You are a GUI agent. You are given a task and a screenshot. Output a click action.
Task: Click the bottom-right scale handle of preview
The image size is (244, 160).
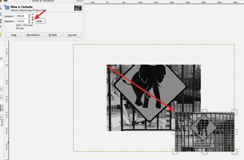click(x=235, y=151)
